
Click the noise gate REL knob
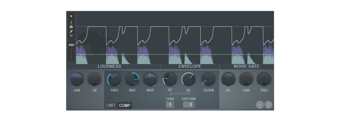coord(228,79)
